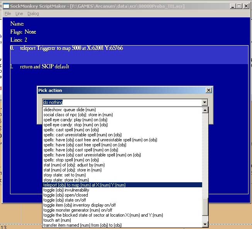Viewport: 252px width, 229px height.
Task: Select script line 1 return and SKIP default
Action: coord(44,67)
